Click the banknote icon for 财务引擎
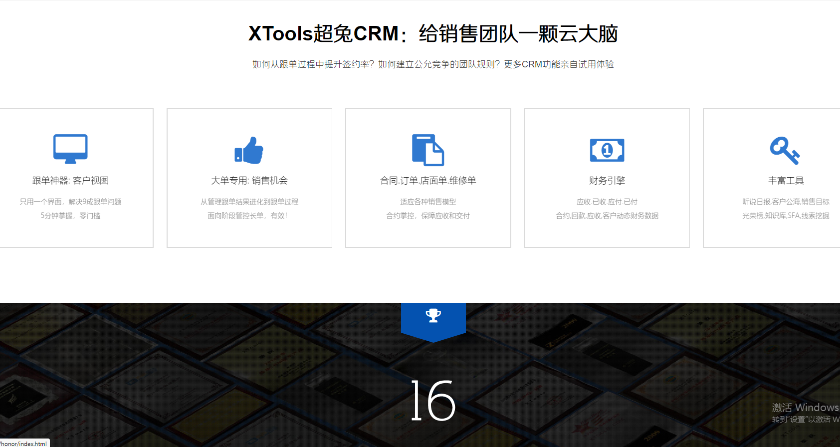The width and height of the screenshot is (840, 447). tap(607, 150)
